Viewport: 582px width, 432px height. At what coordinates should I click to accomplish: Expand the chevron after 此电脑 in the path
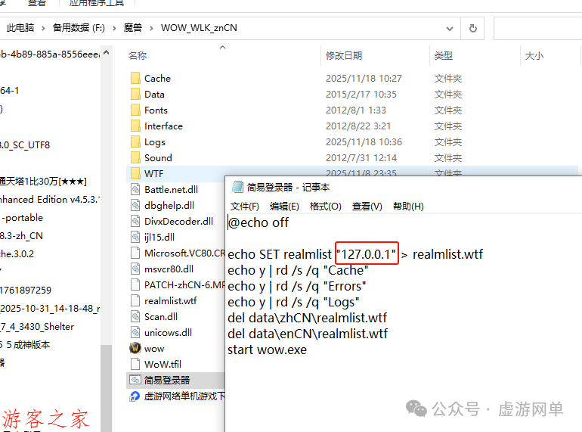pyautogui.click(x=43, y=28)
